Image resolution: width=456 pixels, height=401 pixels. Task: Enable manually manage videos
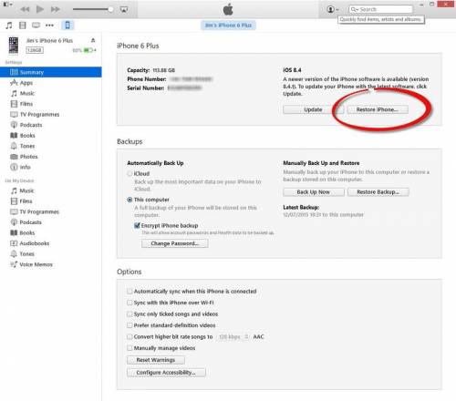130,348
